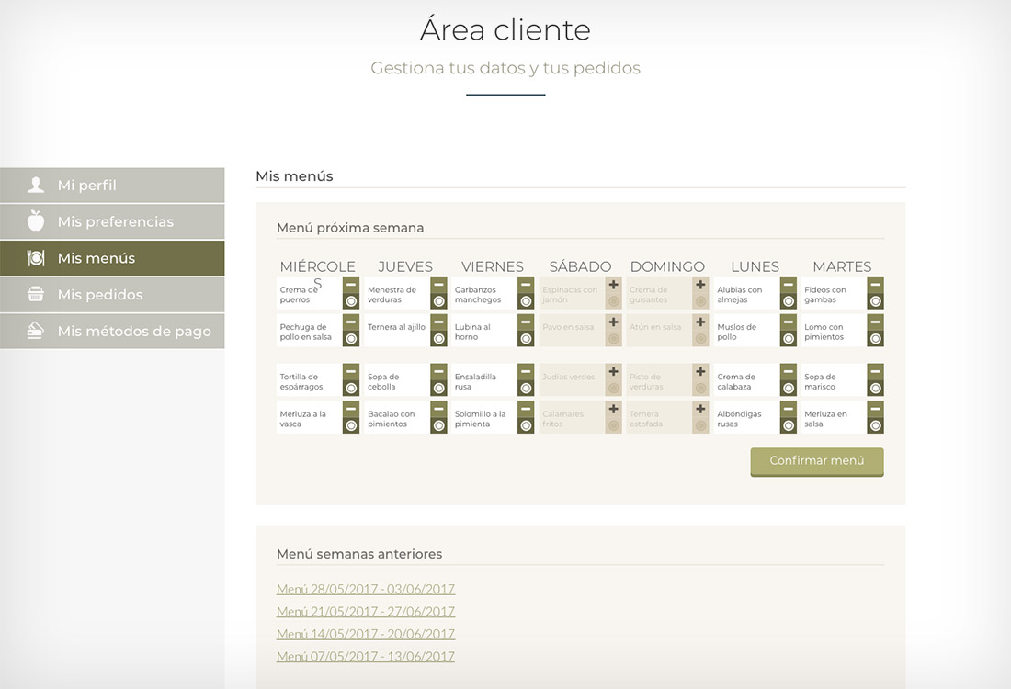Click the Garbanzos manchegos dish card
The height and width of the screenshot is (689, 1011).
[x=483, y=295]
